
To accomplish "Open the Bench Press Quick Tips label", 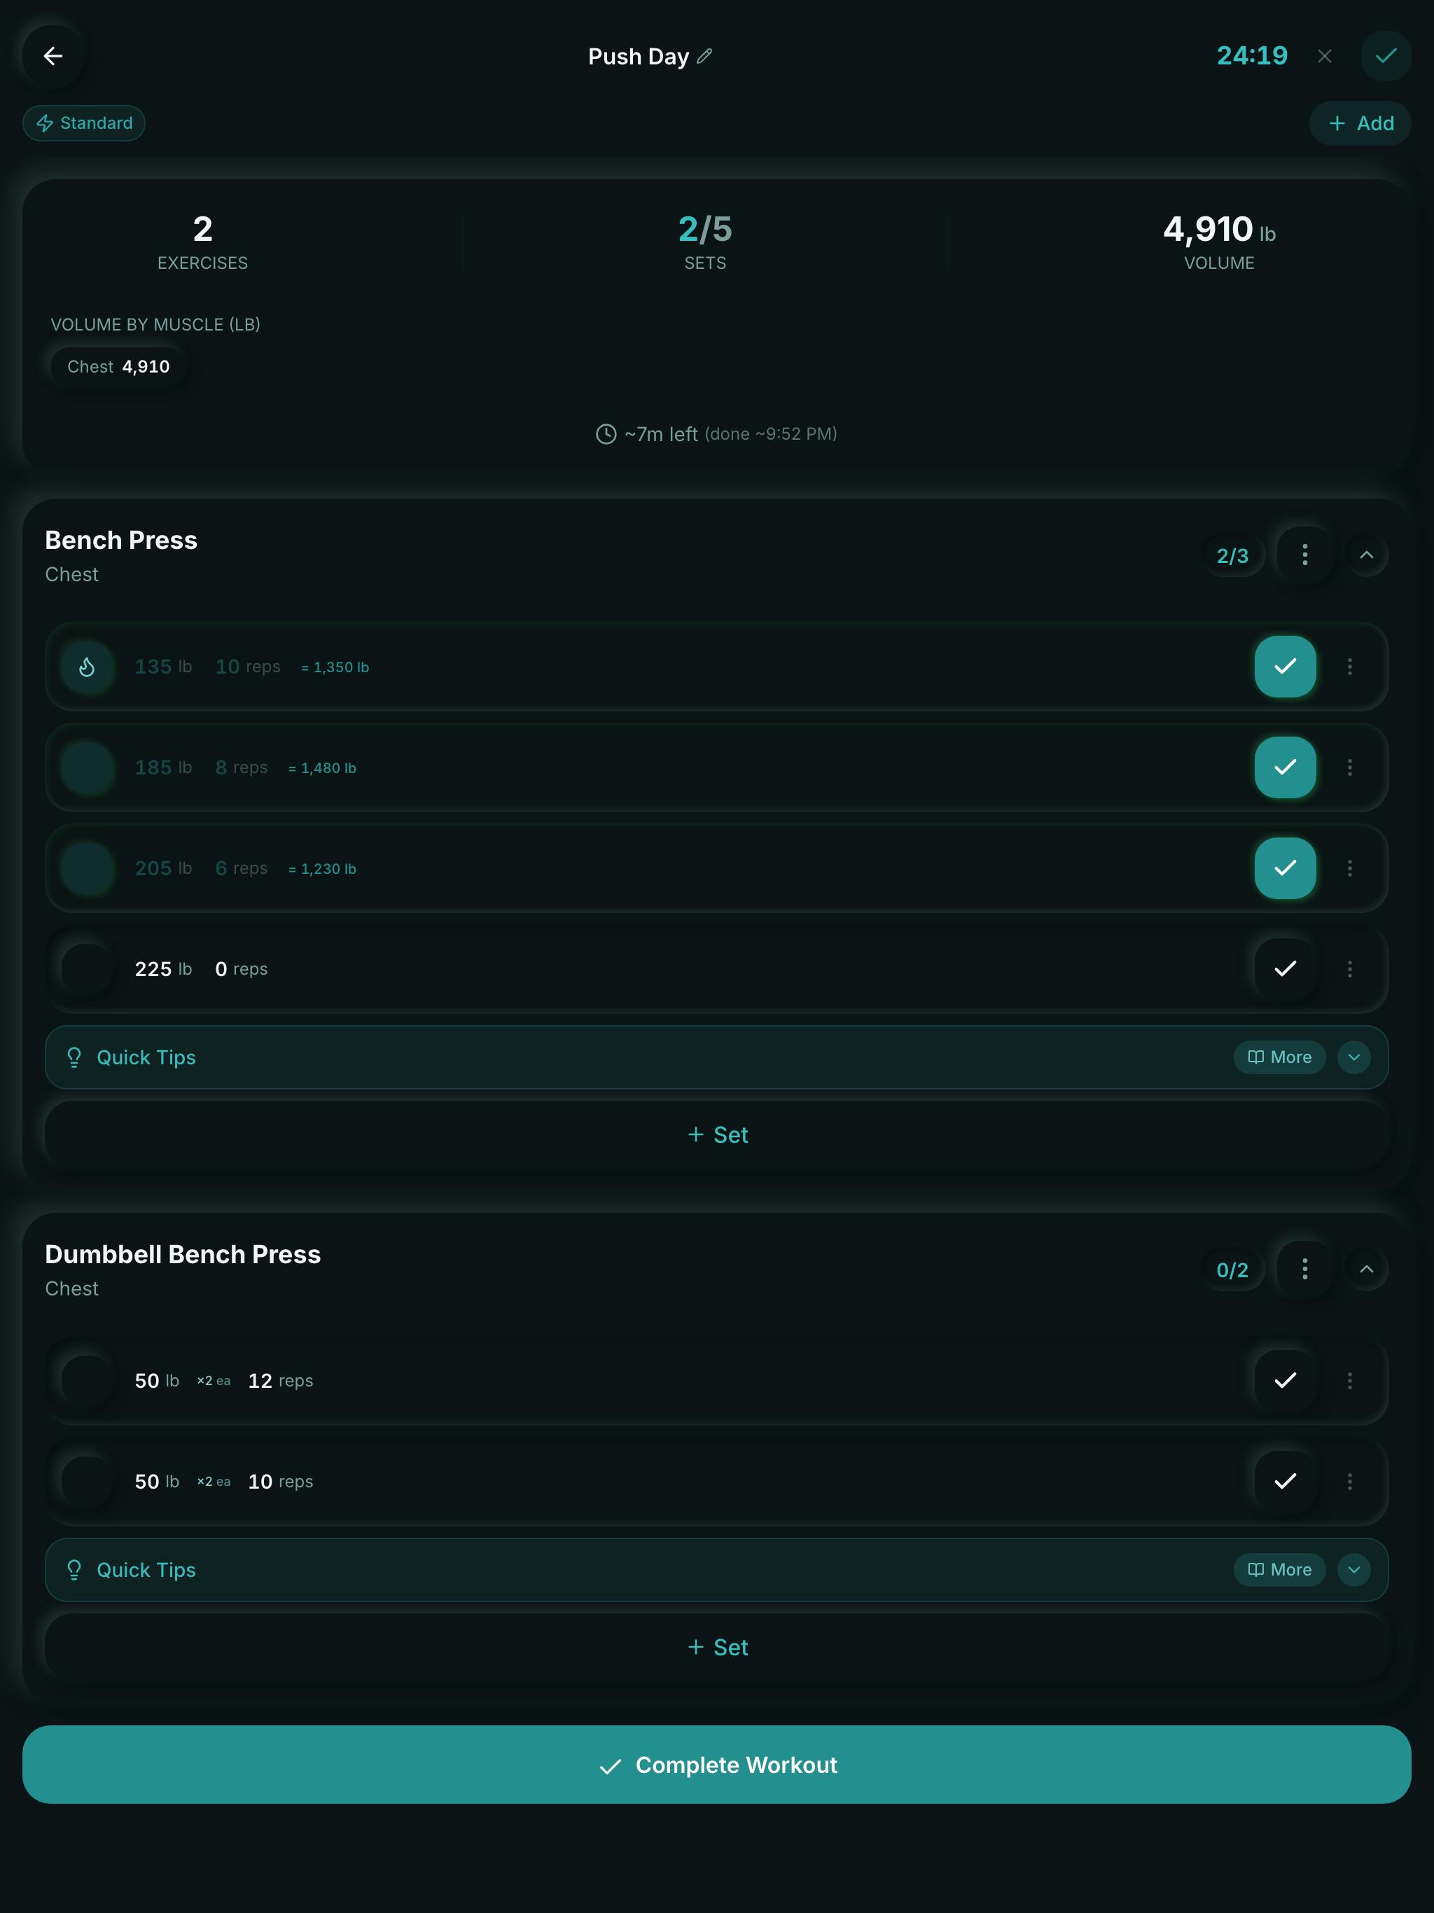I will tap(146, 1058).
